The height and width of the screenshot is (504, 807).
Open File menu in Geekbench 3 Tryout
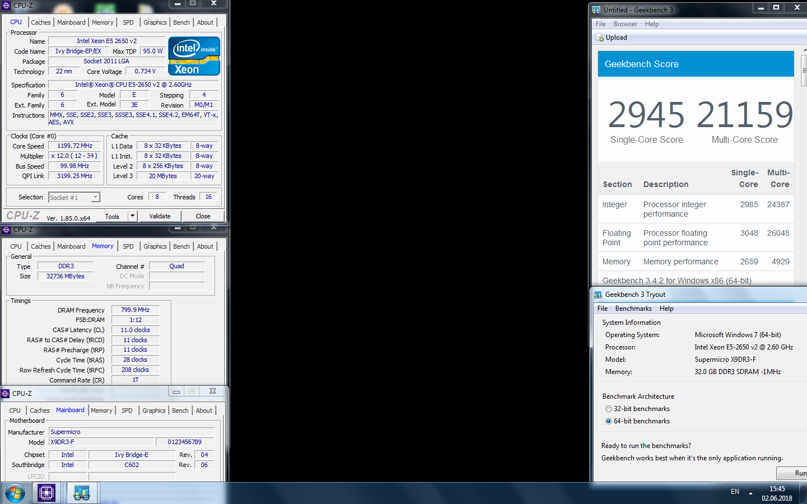click(602, 309)
